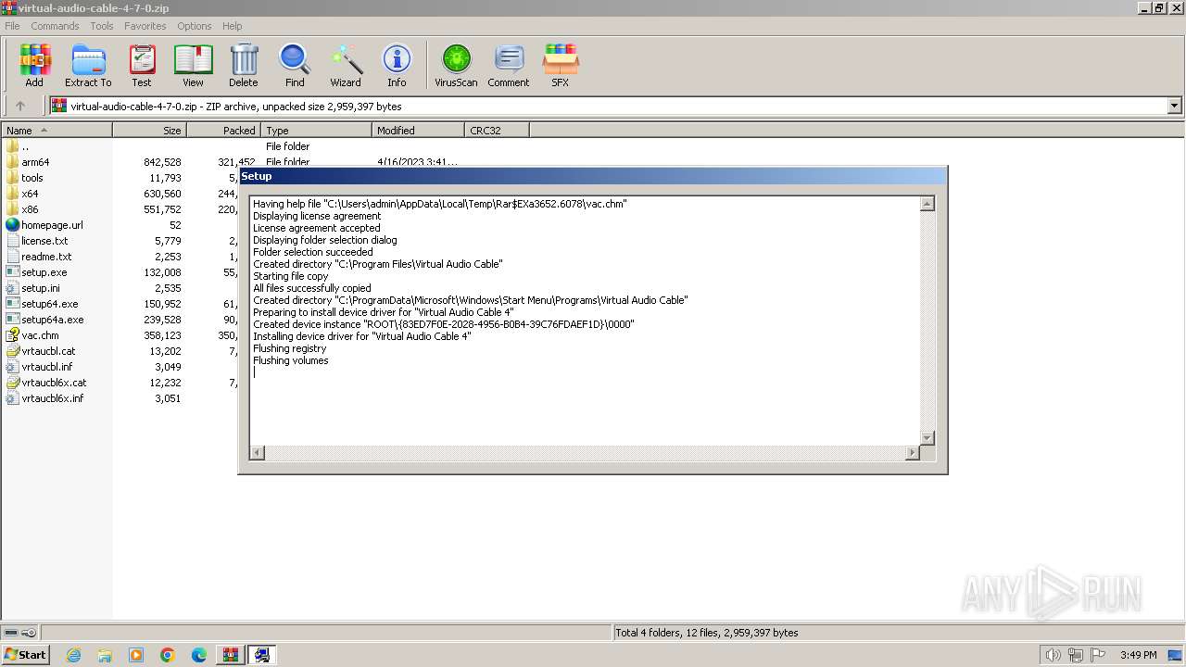Click Setup log scroll down arrow
The height and width of the screenshot is (667, 1186).
pyautogui.click(x=927, y=437)
